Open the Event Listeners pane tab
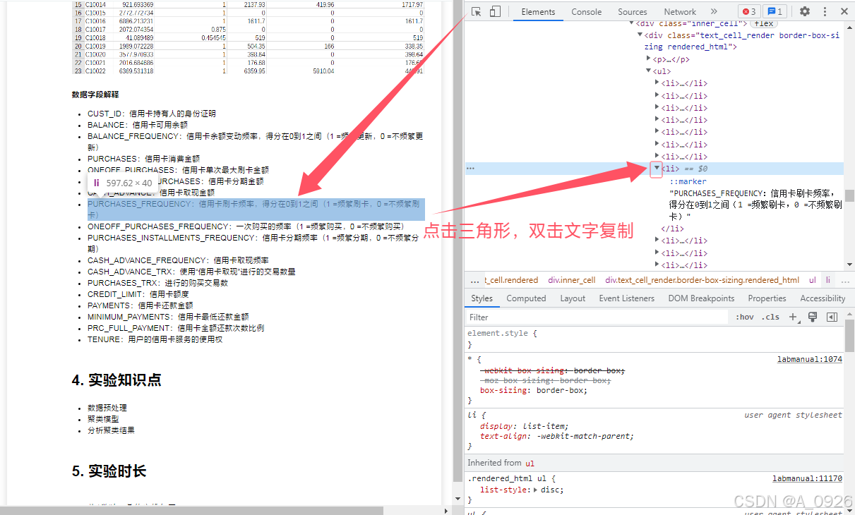Viewport: 855px width, 515px height. click(627, 298)
